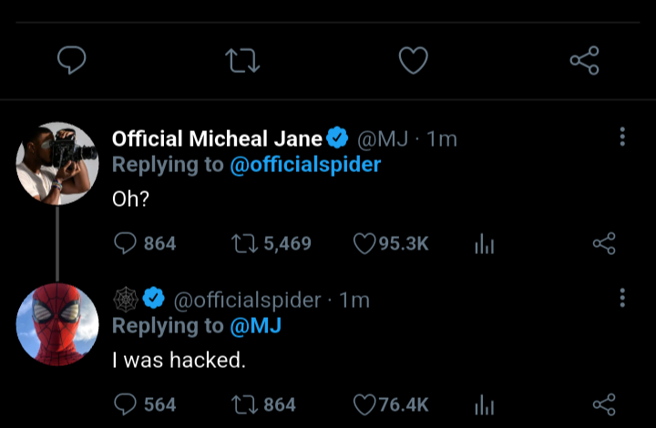
Task: Tap the reply icon in top action bar
Action: (71, 61)
